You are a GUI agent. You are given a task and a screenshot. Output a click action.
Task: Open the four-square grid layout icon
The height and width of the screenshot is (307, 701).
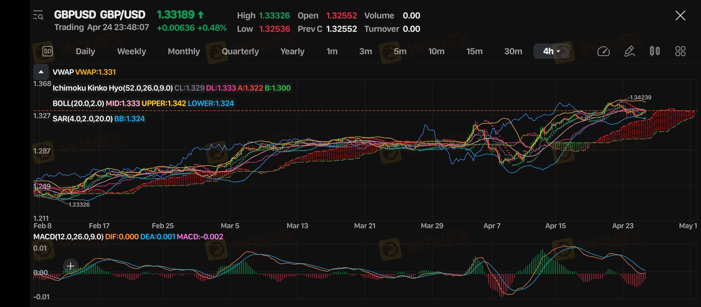[680, 51]
